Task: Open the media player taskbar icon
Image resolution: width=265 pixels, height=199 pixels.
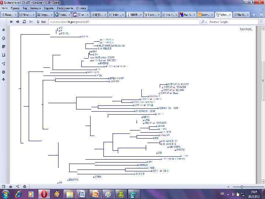Action: (31, 194)
